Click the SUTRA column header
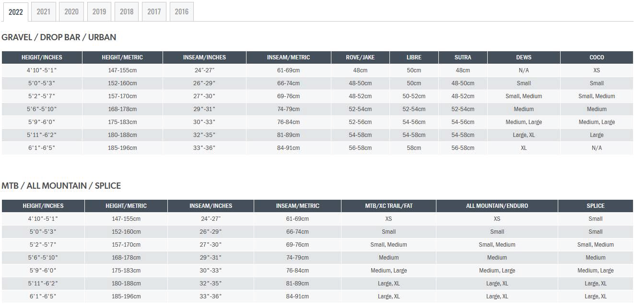Viewport: 634px width, 307px height. pos(463,57)
